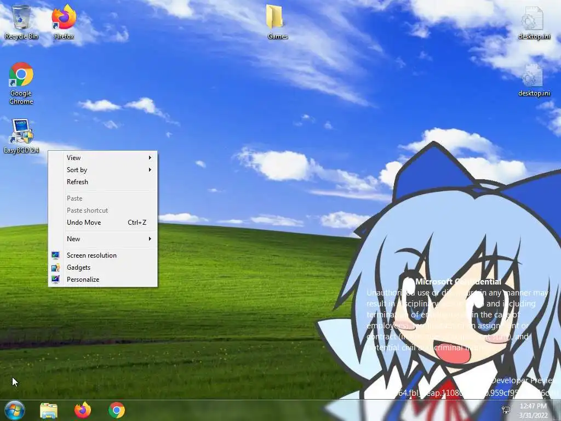Click the Gadgets menu icon

click(55, 268)
